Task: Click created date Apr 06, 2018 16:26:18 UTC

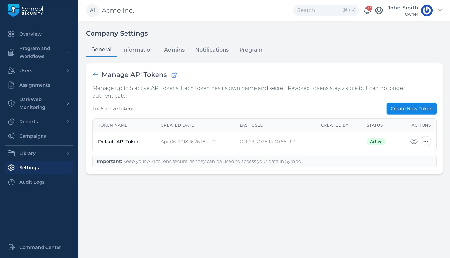Action: pos(188,142)
